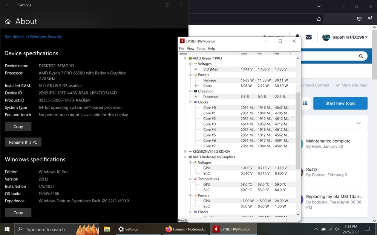The height and width of the screenshot is (235, 377).
Task: Click the Settings back arrow icon
Action: [x=7, y=5]
